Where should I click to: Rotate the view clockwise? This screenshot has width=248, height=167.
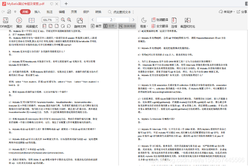point(63,26)
